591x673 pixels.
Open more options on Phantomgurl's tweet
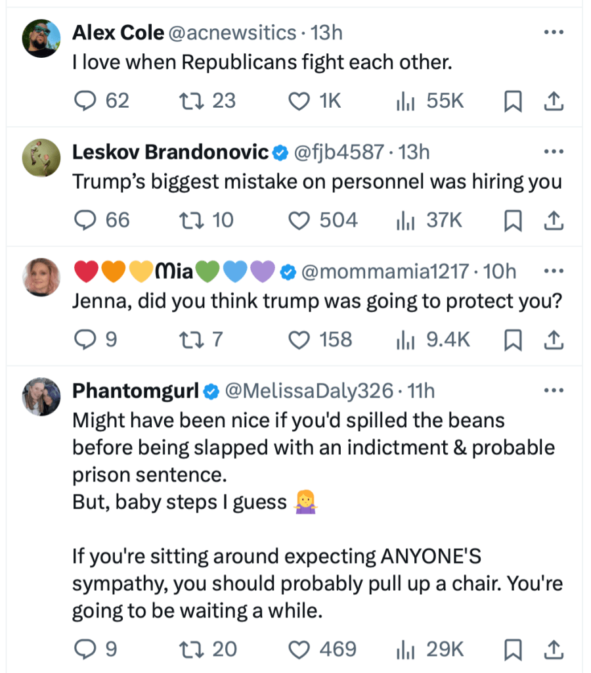554,391
